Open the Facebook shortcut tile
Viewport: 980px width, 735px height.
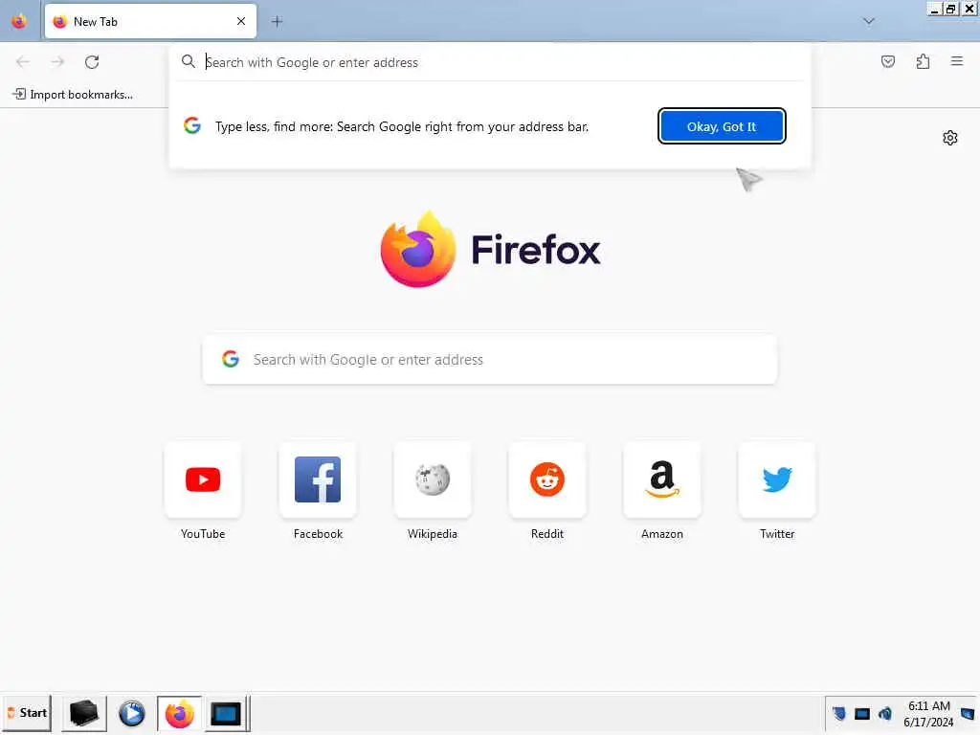(x=318, y=480)
